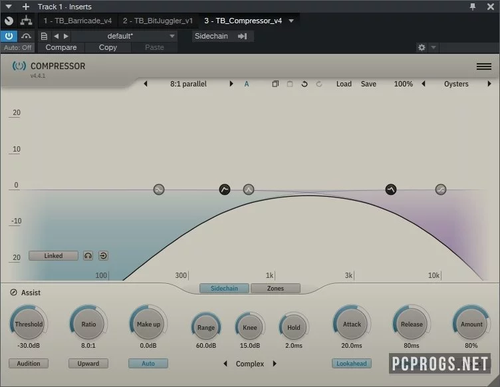Toggle the Compressor logo power icon
Screen dimensions: 500x387
(x=19, y=66)
